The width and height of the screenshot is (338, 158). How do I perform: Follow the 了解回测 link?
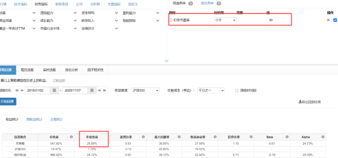[x=59, y=81]
